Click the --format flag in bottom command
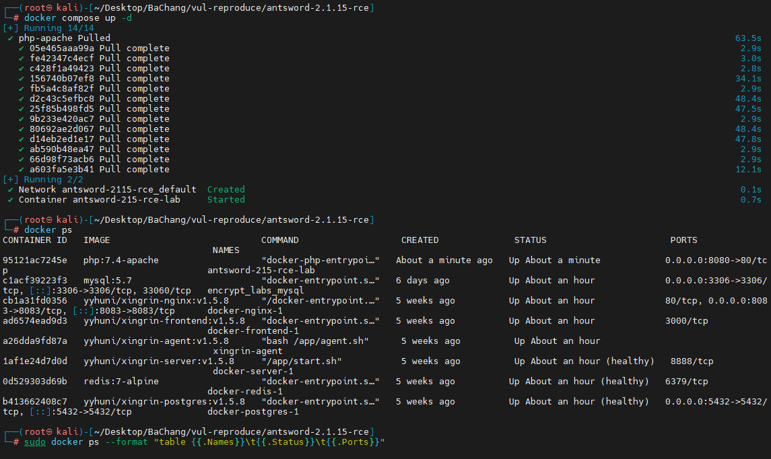The height and width of the screenshot is (459, 771). click(x=127, y=442)
